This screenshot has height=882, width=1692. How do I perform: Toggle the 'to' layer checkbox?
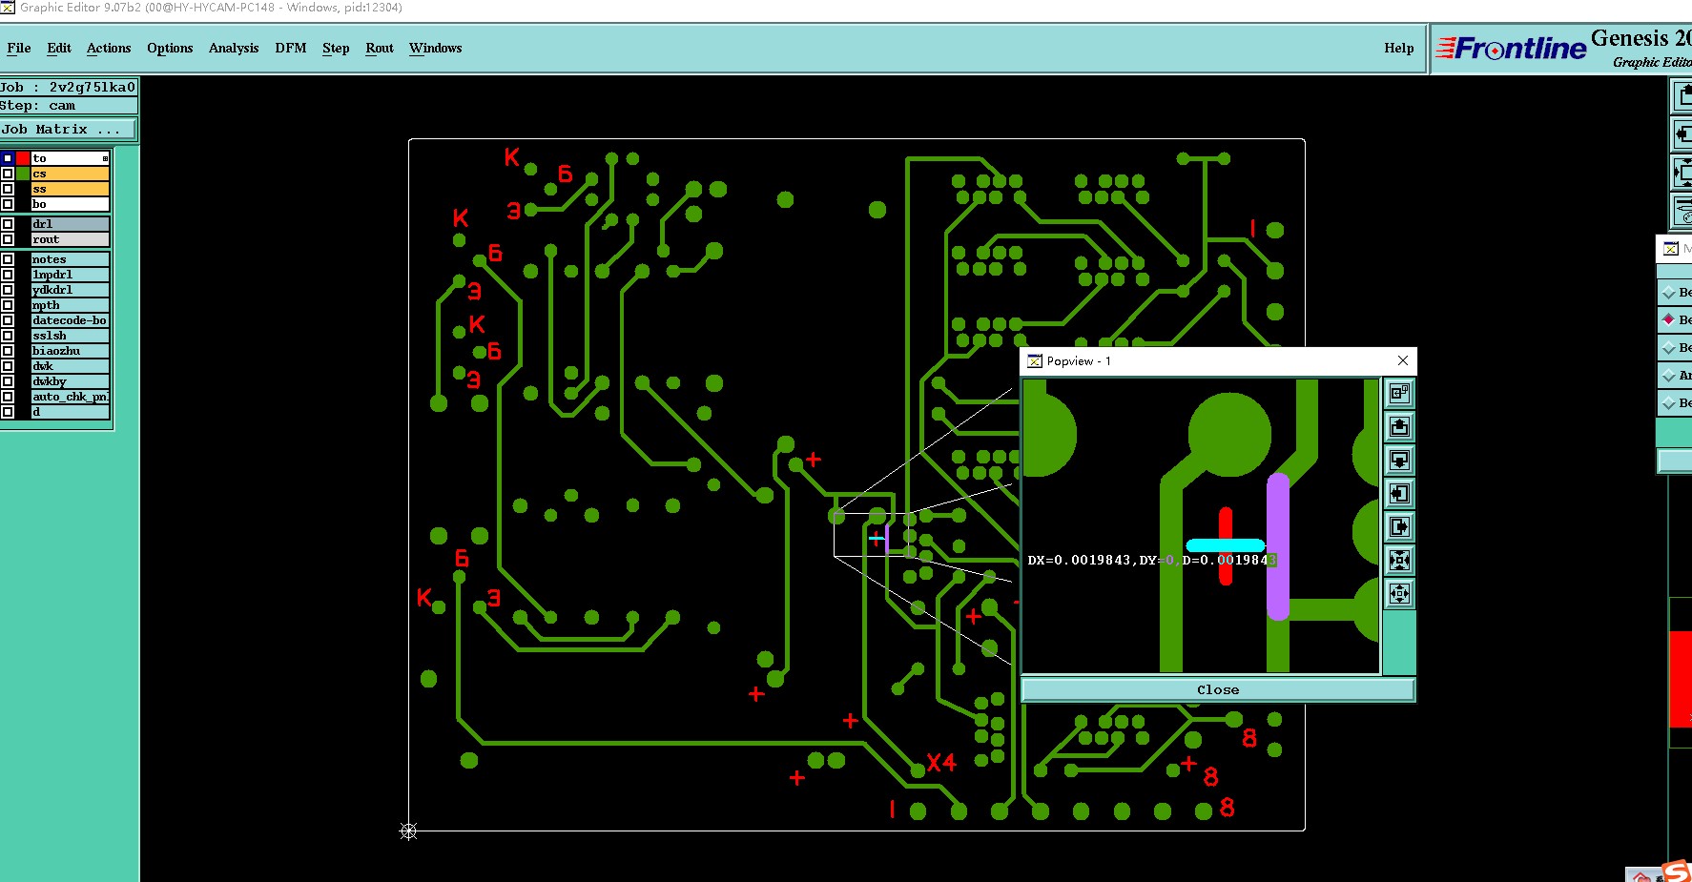coord(8,158)
